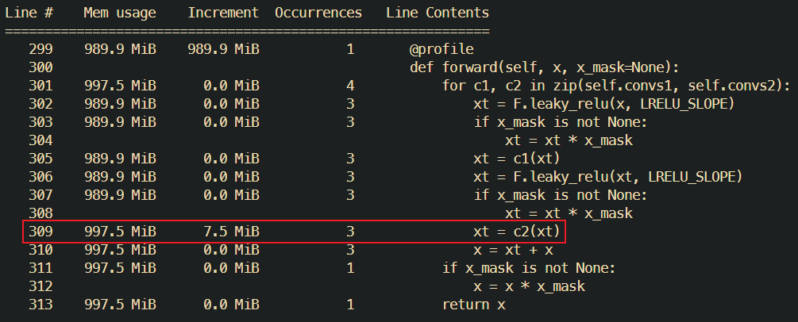Click line number 304

[40, 140]
